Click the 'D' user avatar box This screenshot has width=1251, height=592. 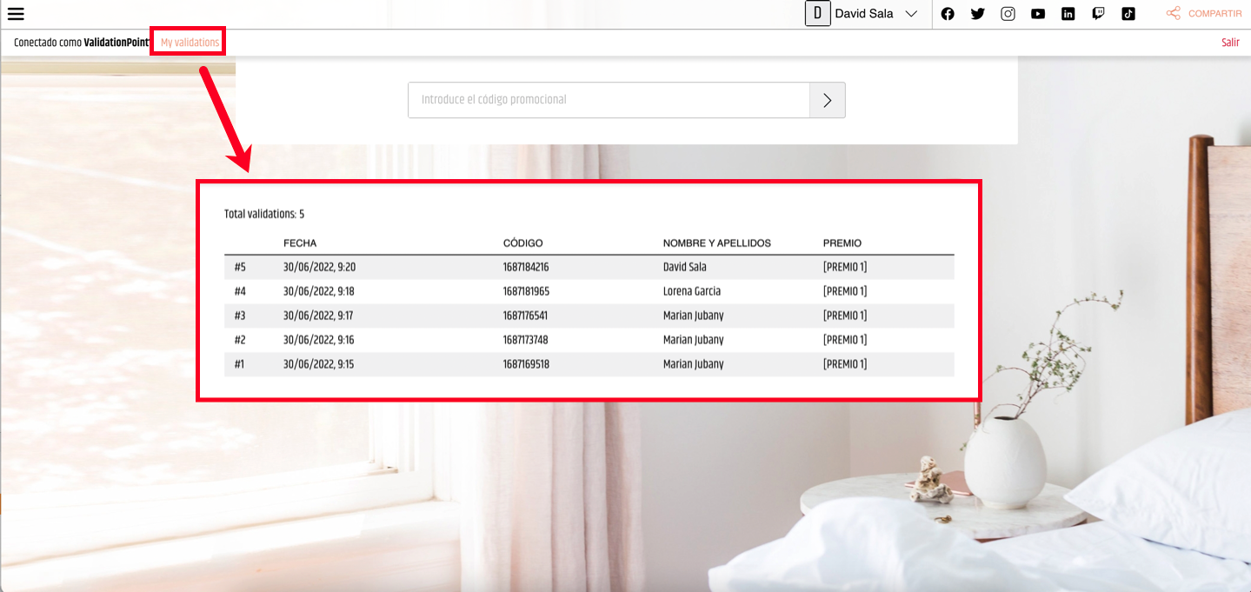pyautogui.click(x=817, y=14)
